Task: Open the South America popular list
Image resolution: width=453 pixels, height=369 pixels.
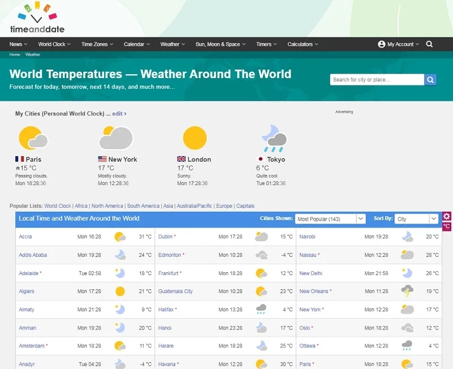Action: coord(143,206)
